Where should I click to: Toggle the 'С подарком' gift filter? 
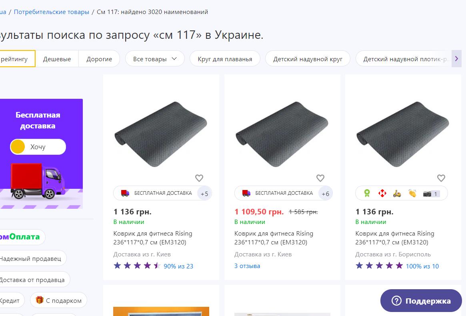[x=58, y=300]
